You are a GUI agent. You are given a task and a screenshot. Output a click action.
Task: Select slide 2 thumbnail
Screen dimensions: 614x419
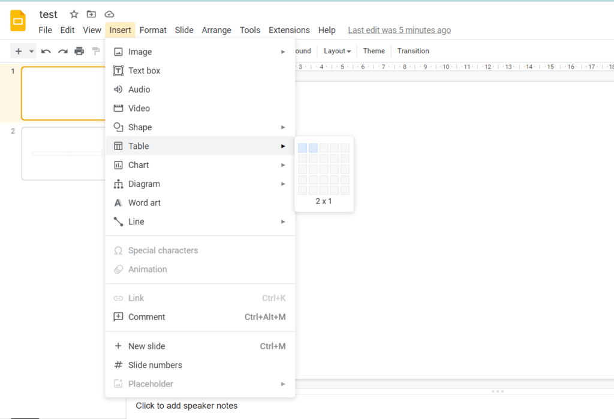[x=64, y=154]
